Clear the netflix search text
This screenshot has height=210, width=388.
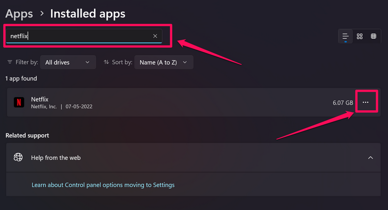tap(155, 36)
